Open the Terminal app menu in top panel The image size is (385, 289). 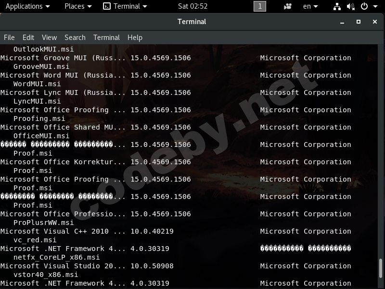[x=125, y=6]
